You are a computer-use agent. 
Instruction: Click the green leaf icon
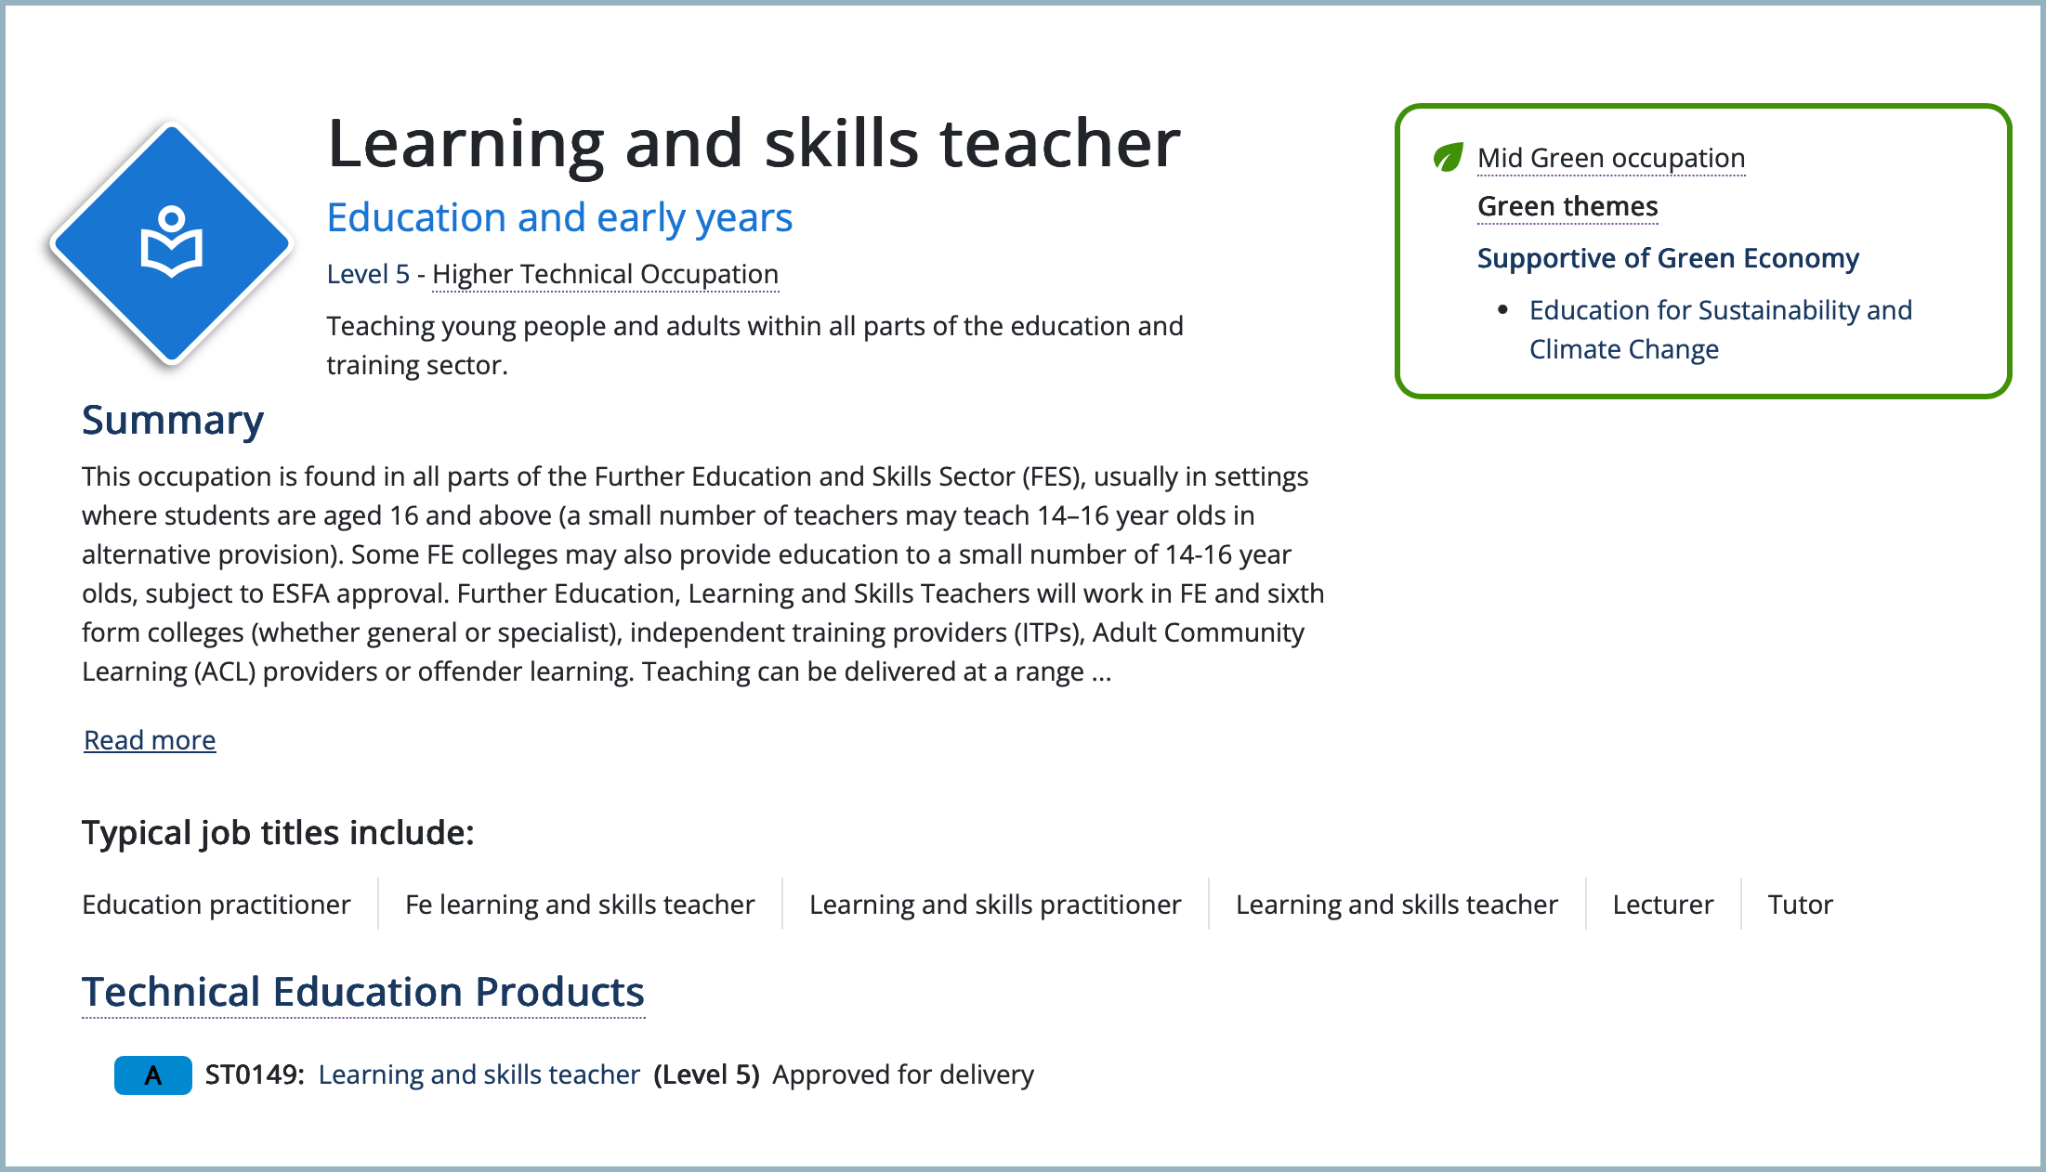(x=1448, y=157)
